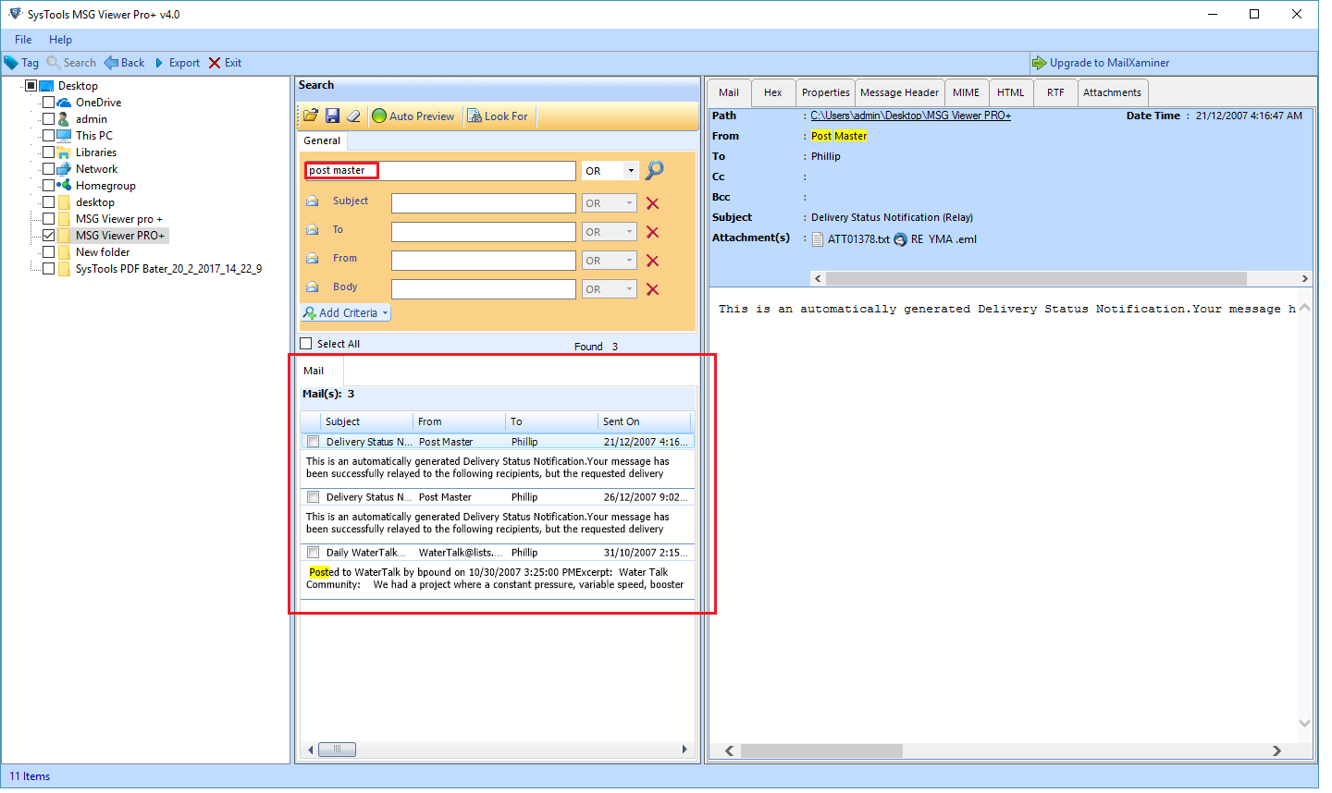Select the Network tree item

point(96,169)
